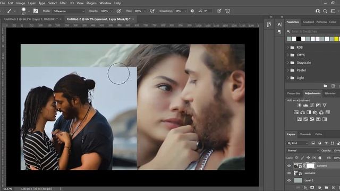Image resolution: width=340 pixels, height=191 pixels.
Task: Click the brush angle input field
Action: 208,11
